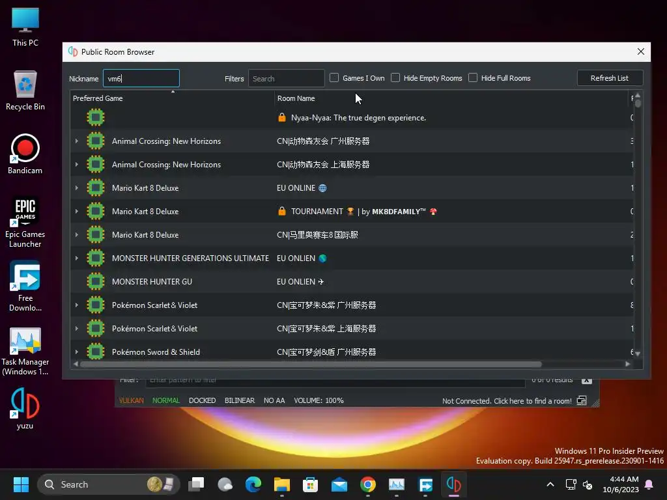Open Microsoft Edge from the taskbar
The height and width of the screenshot is (500, 667).
(253, 484)
